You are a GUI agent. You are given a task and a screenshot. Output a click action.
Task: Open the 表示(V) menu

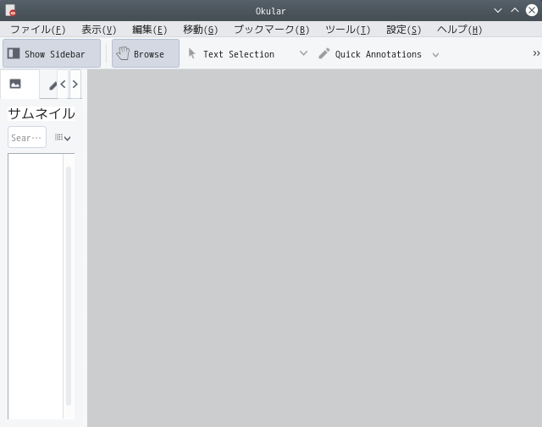pyautogui.click(x=99, y=30)
